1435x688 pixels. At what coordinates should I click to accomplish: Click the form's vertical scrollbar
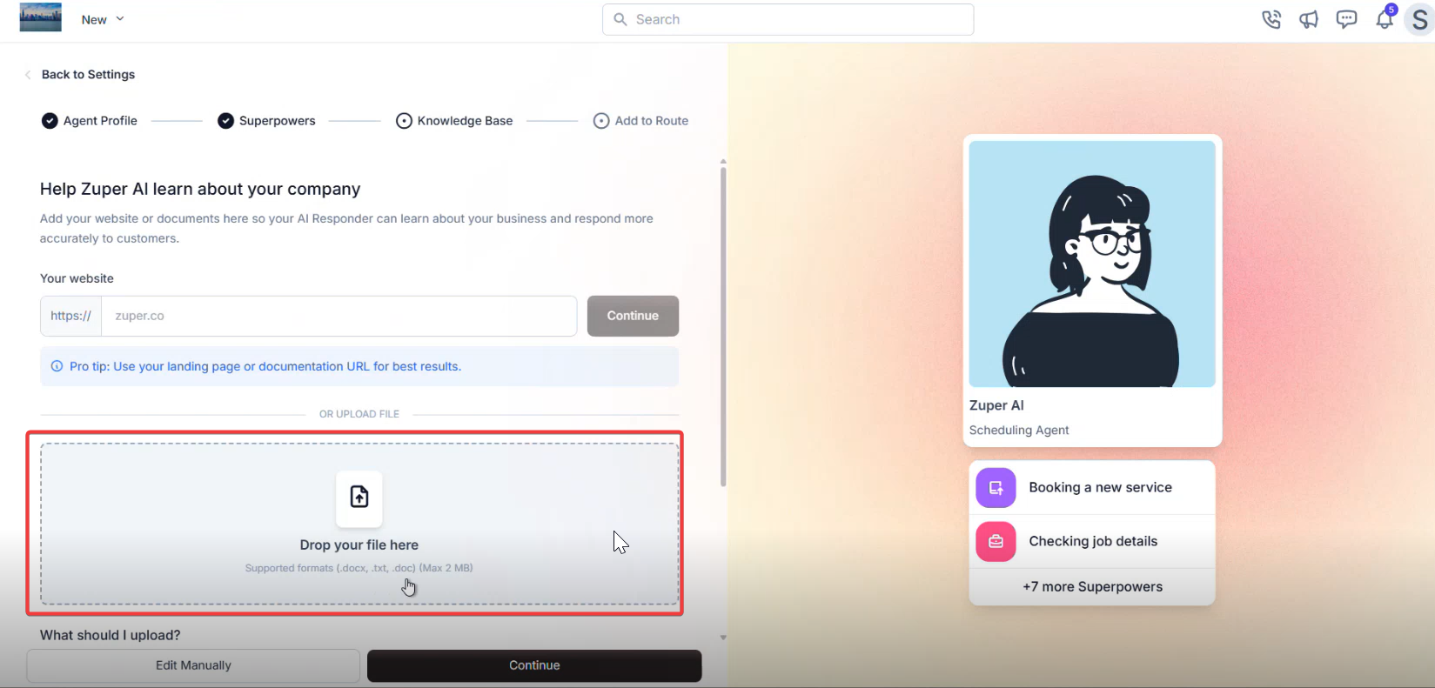(x=722, y=326)
